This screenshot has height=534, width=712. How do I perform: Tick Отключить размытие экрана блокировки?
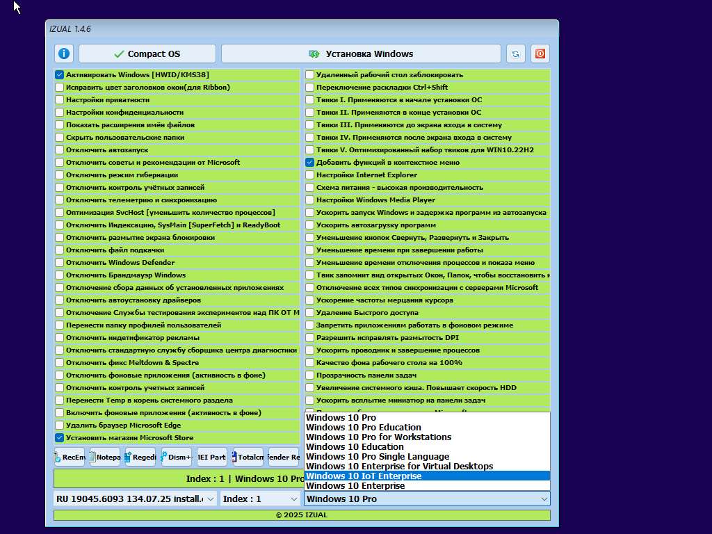tap(60, 238)
